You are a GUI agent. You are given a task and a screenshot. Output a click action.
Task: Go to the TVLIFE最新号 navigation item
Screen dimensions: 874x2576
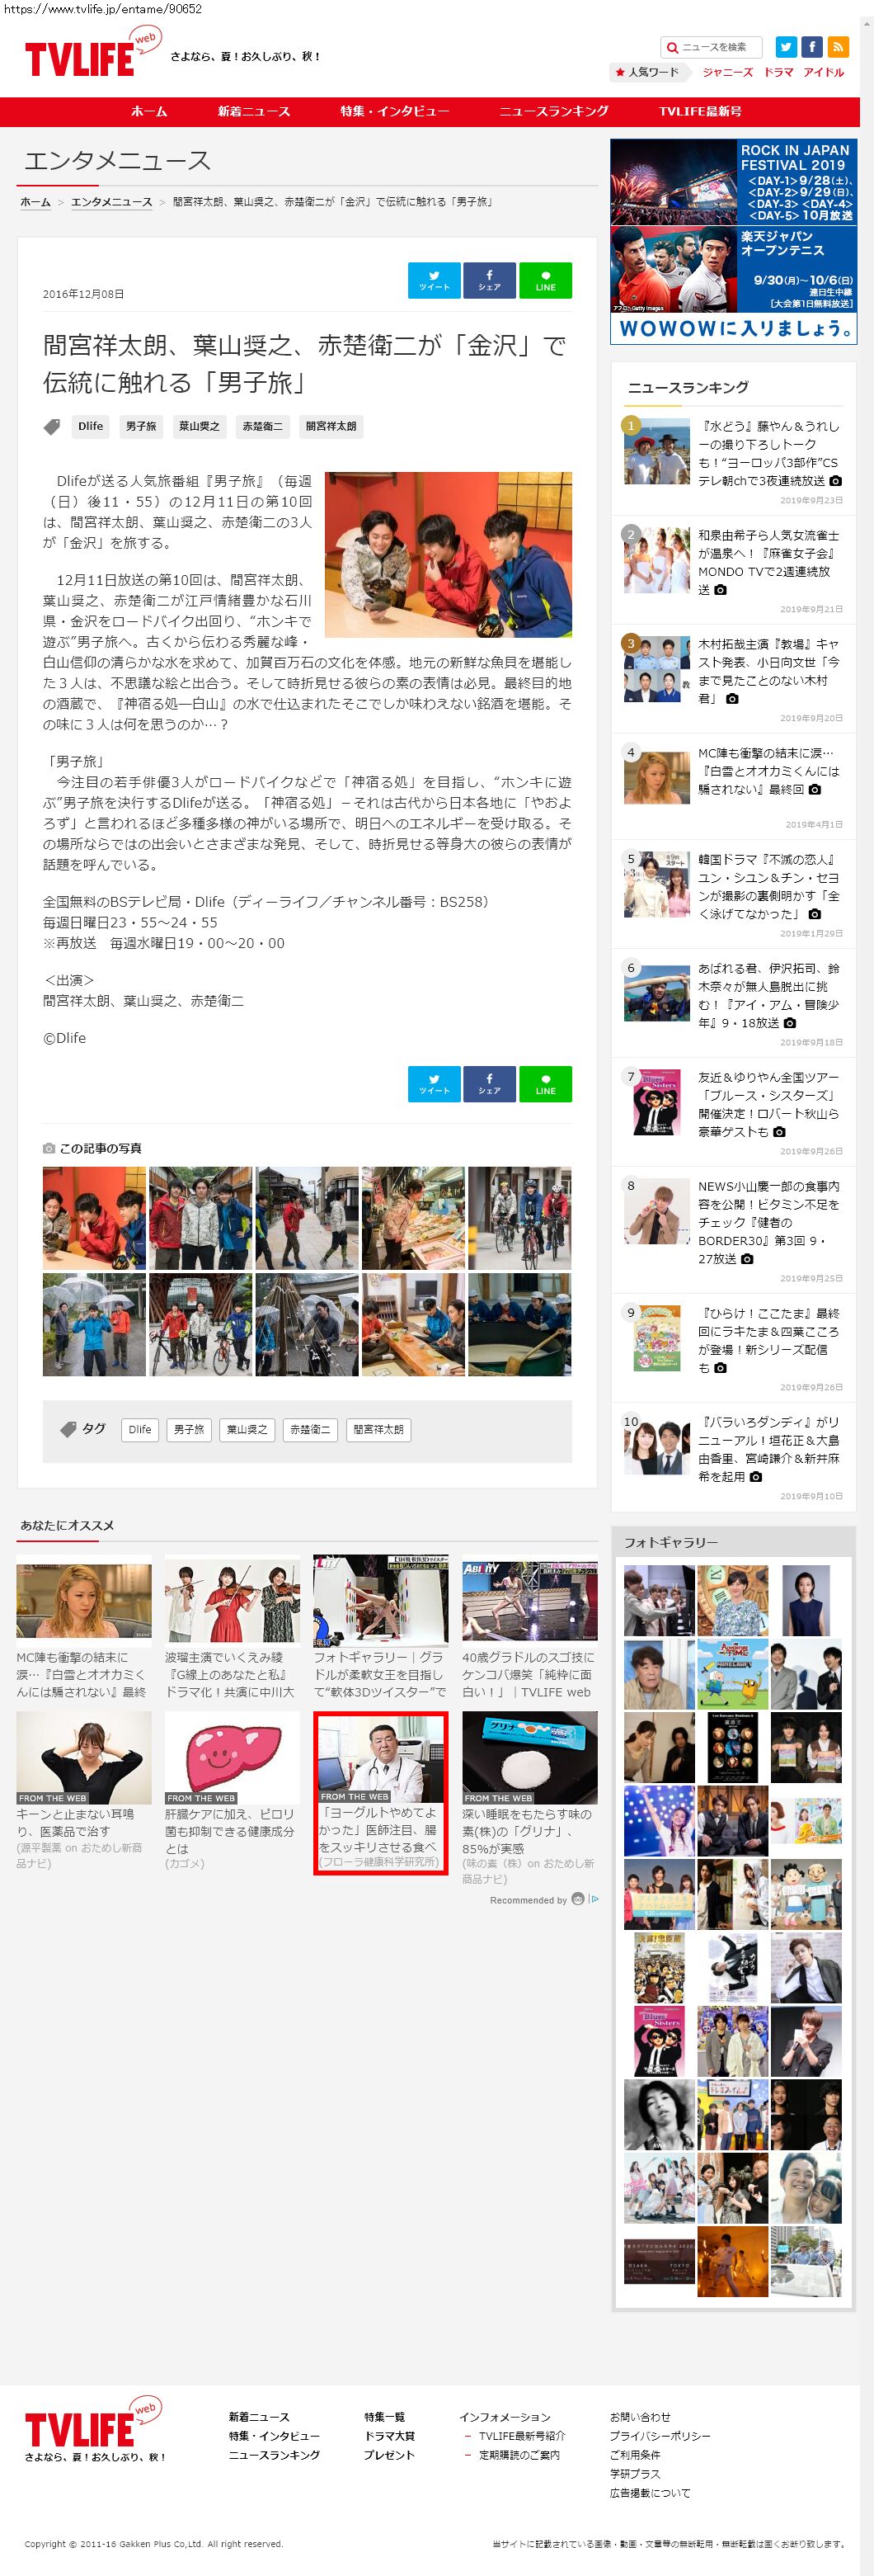pyautogui.click(x=699, y=111)
